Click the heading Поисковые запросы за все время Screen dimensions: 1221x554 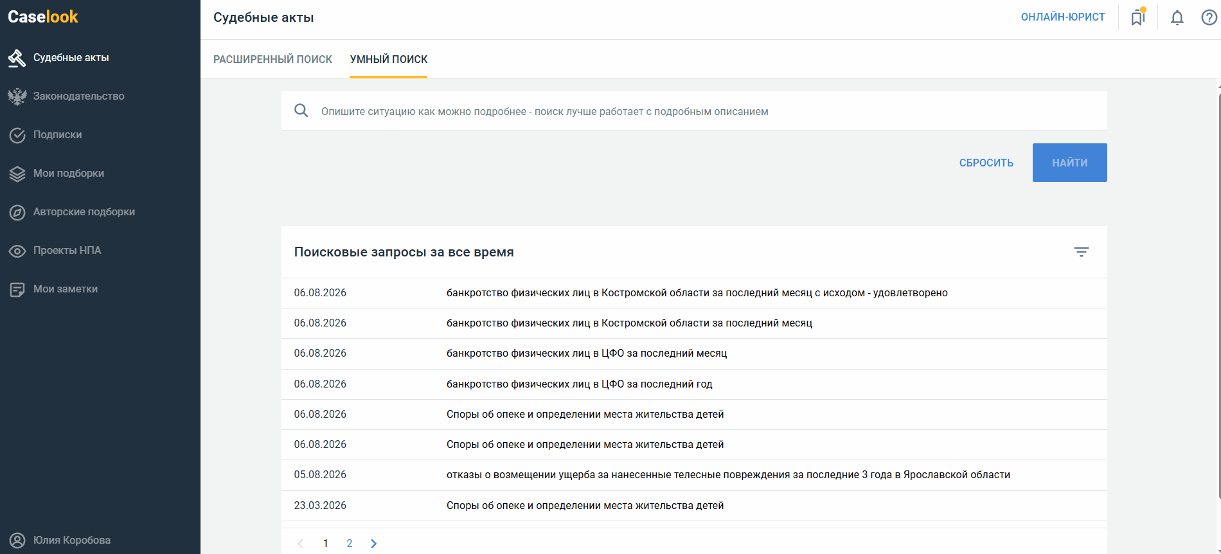[x=404, y=252]
